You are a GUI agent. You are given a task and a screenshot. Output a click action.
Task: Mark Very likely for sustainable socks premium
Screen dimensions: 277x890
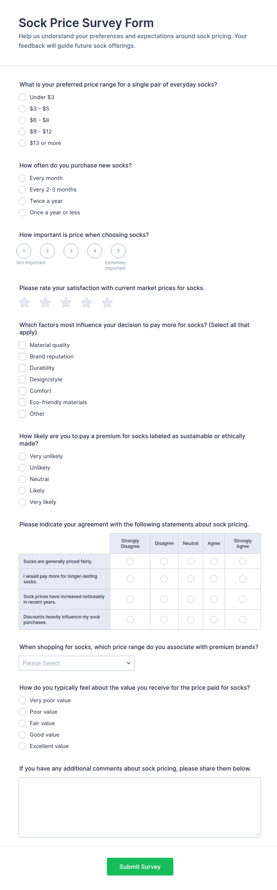click(x=22, y=502)
